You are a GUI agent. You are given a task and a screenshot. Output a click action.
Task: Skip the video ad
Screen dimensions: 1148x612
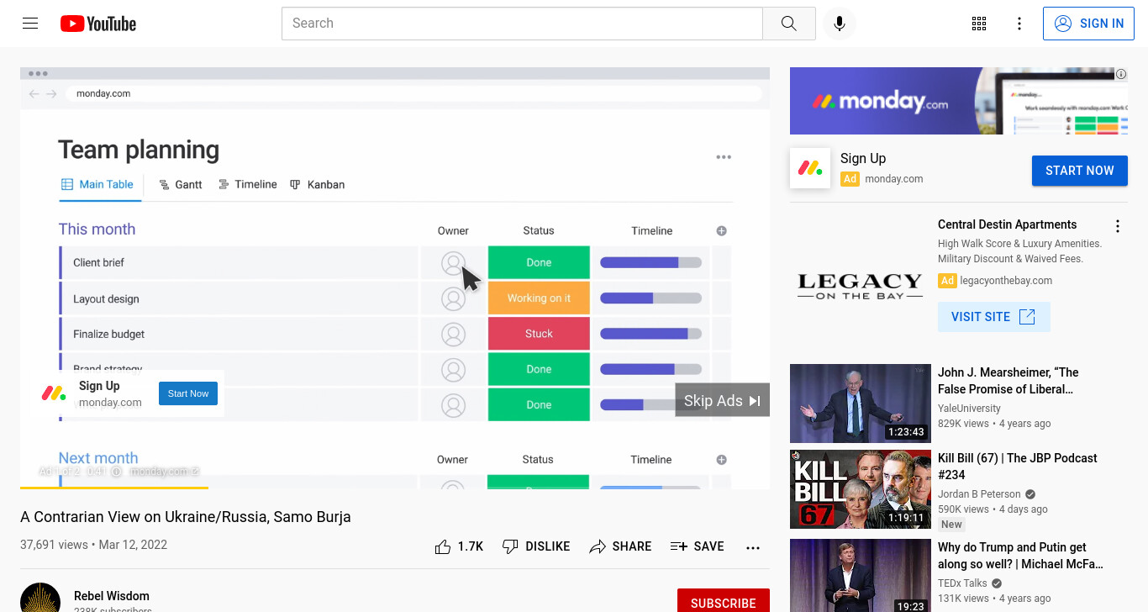click(x=722, y=401)
